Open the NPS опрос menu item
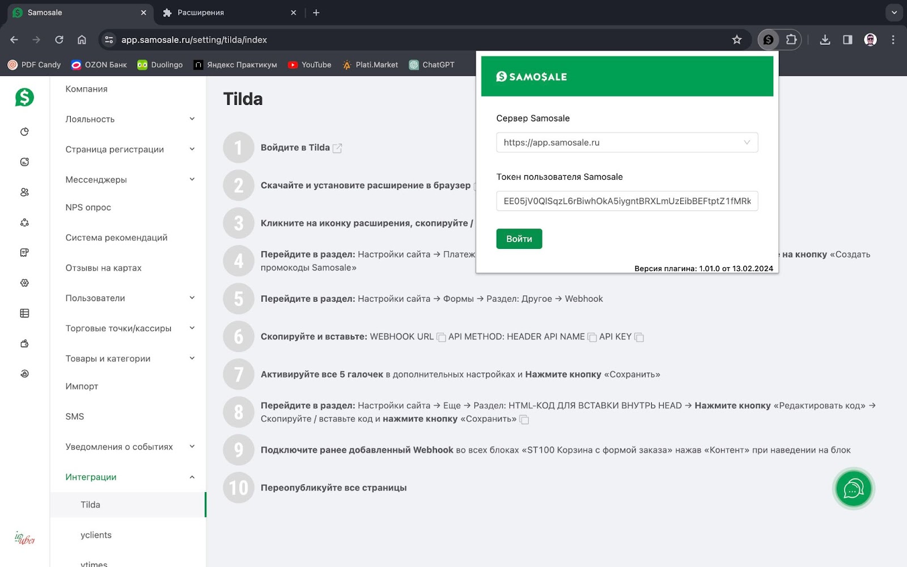 tap(88, 208)
